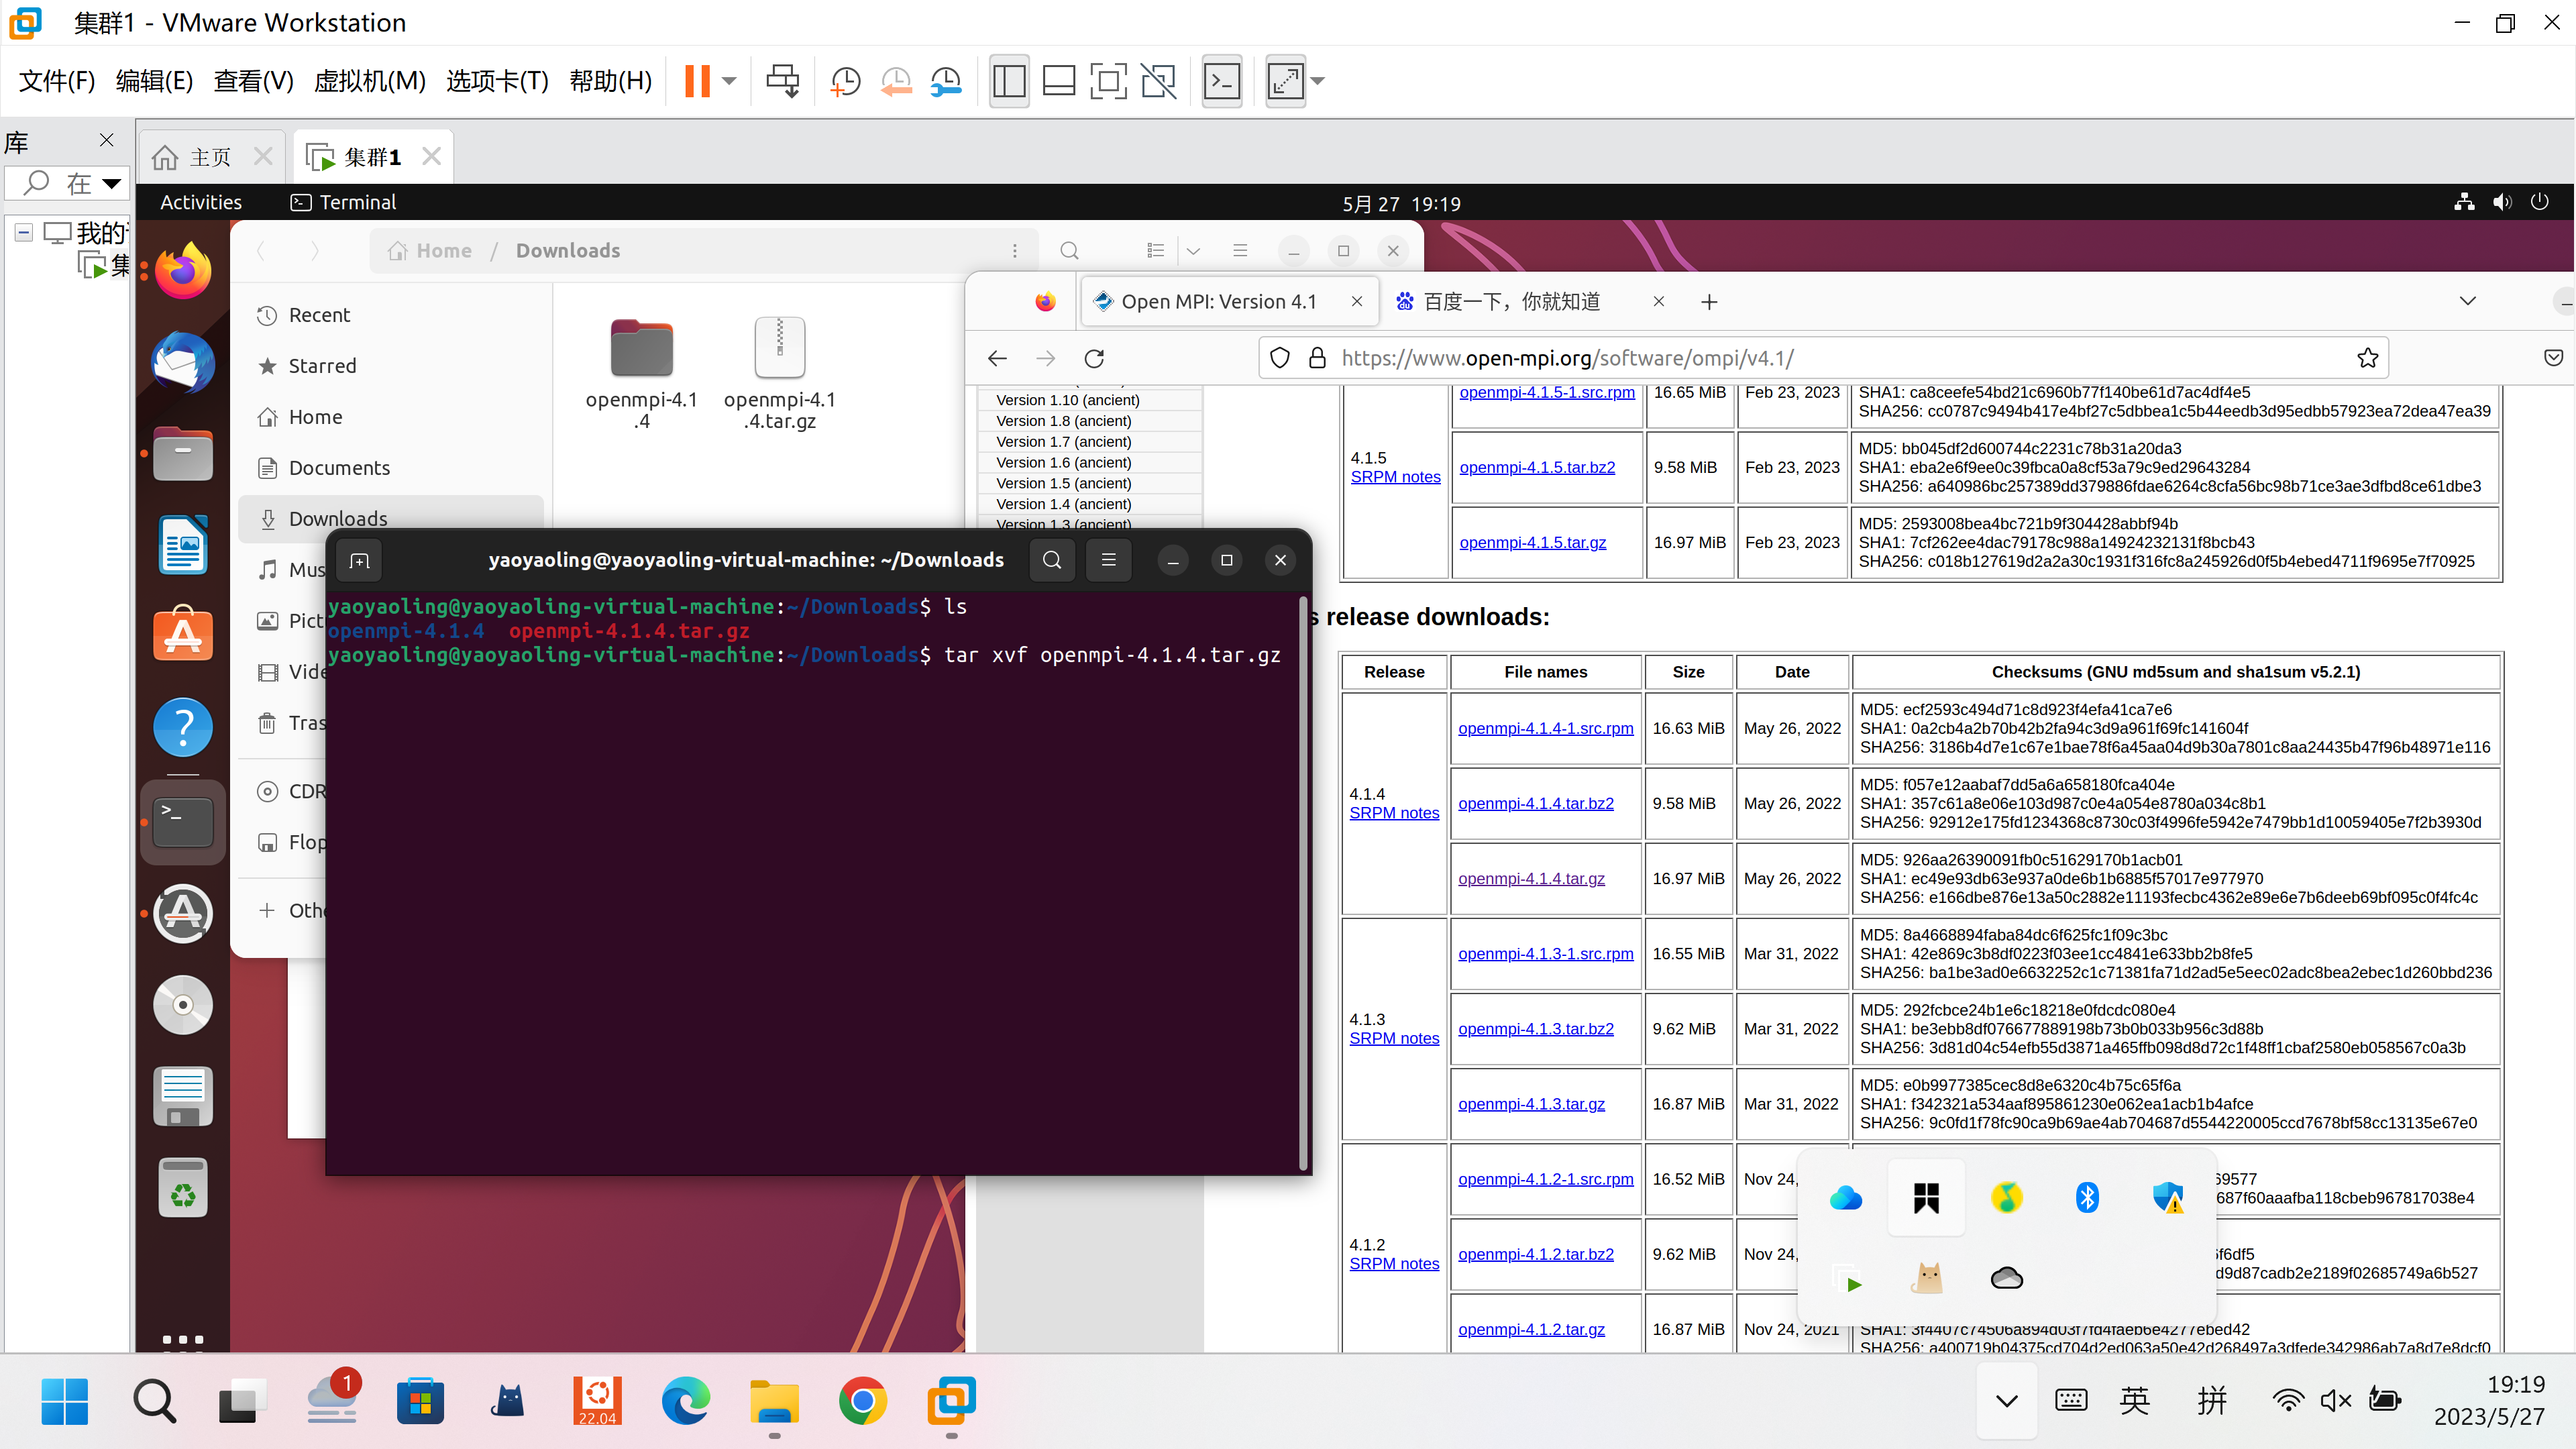Close the 集群1 VM tab
The width and height of the screenshot is (2576, 1449).
click(x=431, y=157)
